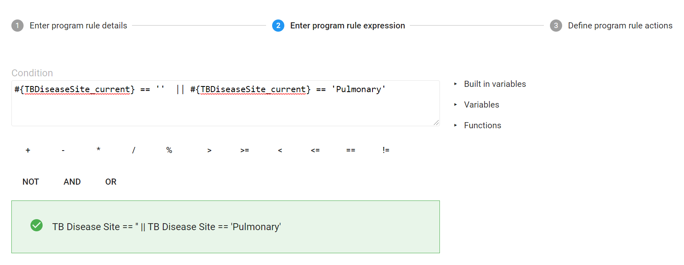The image size is (684, 265).
Task: Insert the plus operator
Action: click(28, 150)
